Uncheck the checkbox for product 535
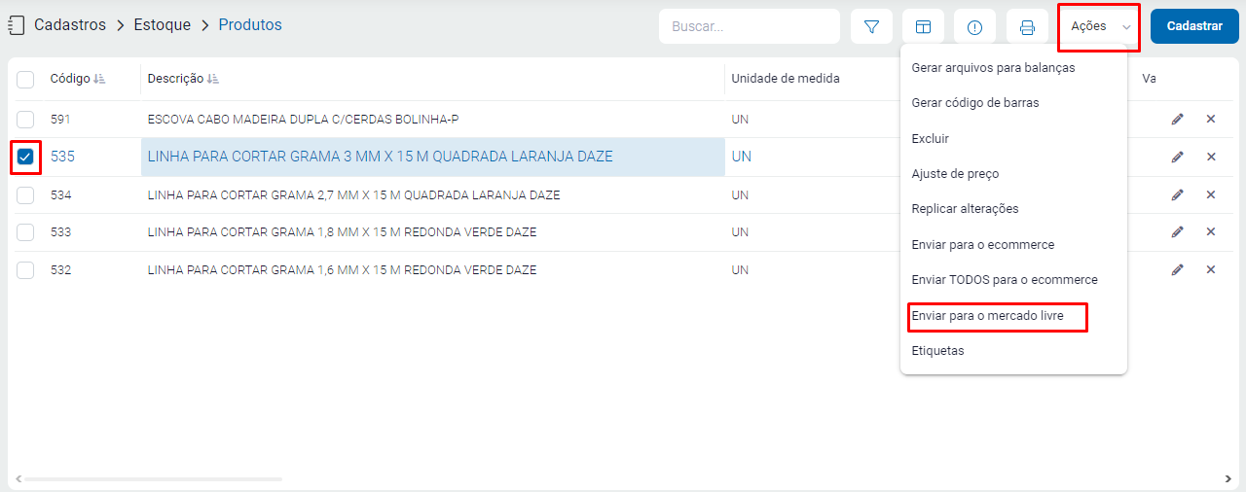Screen dimensions: 1246x492 pos(25,157)
